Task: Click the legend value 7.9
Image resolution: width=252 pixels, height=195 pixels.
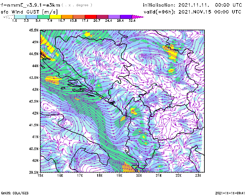Action: click(x=50, y=21)
